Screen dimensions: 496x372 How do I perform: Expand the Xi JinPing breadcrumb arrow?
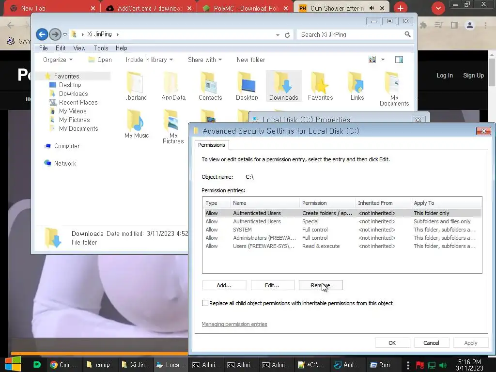click(x=117, y=34)
